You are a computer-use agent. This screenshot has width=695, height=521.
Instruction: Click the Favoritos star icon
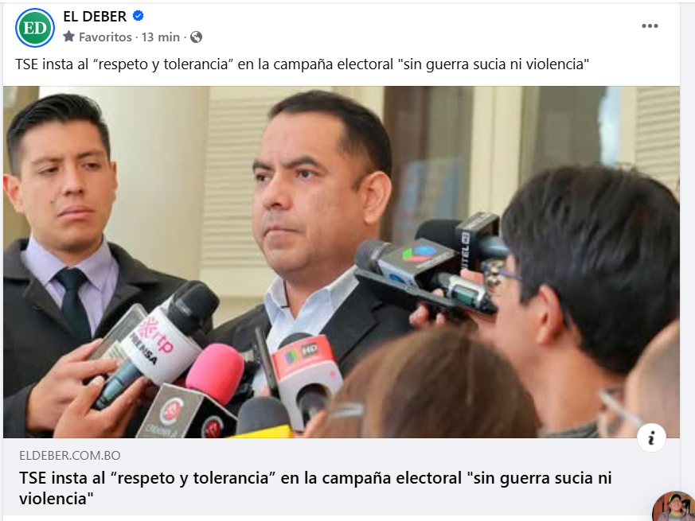pyautogui.click(x=68, y=37)
